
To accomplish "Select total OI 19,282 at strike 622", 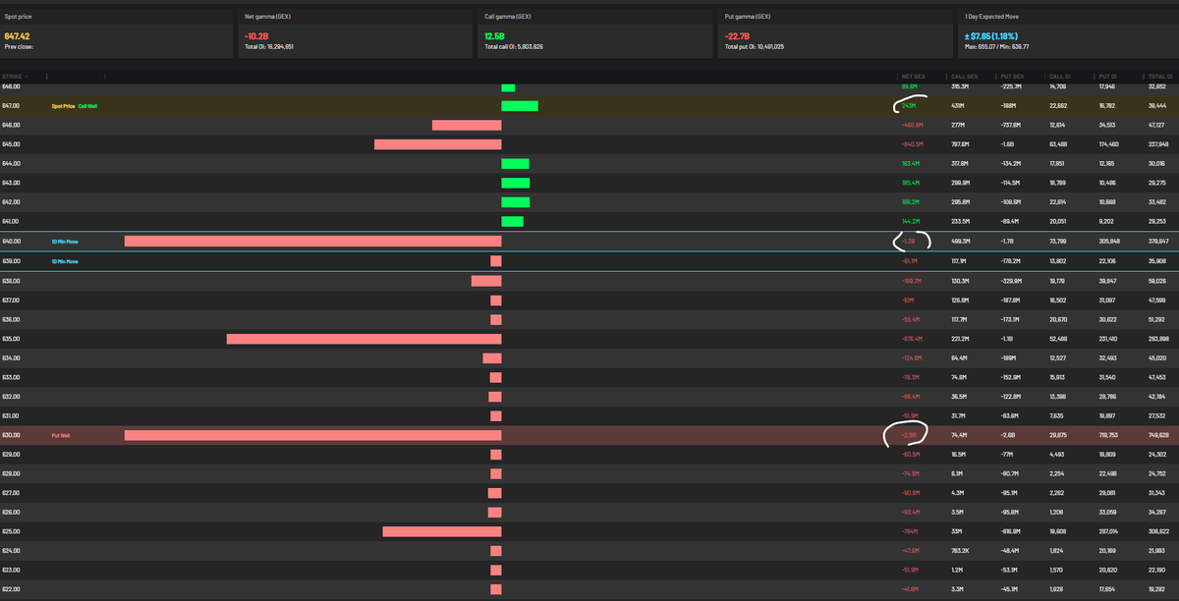I will [1156, 590].
